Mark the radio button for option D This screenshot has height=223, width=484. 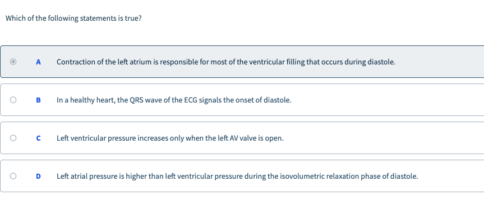(x=13, y=176)
